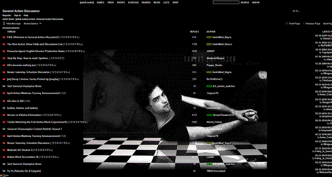Click icon beside Step-By-Step spoilers thread
The height and width of the screenshot is (177, 332).
pos(4,58)
